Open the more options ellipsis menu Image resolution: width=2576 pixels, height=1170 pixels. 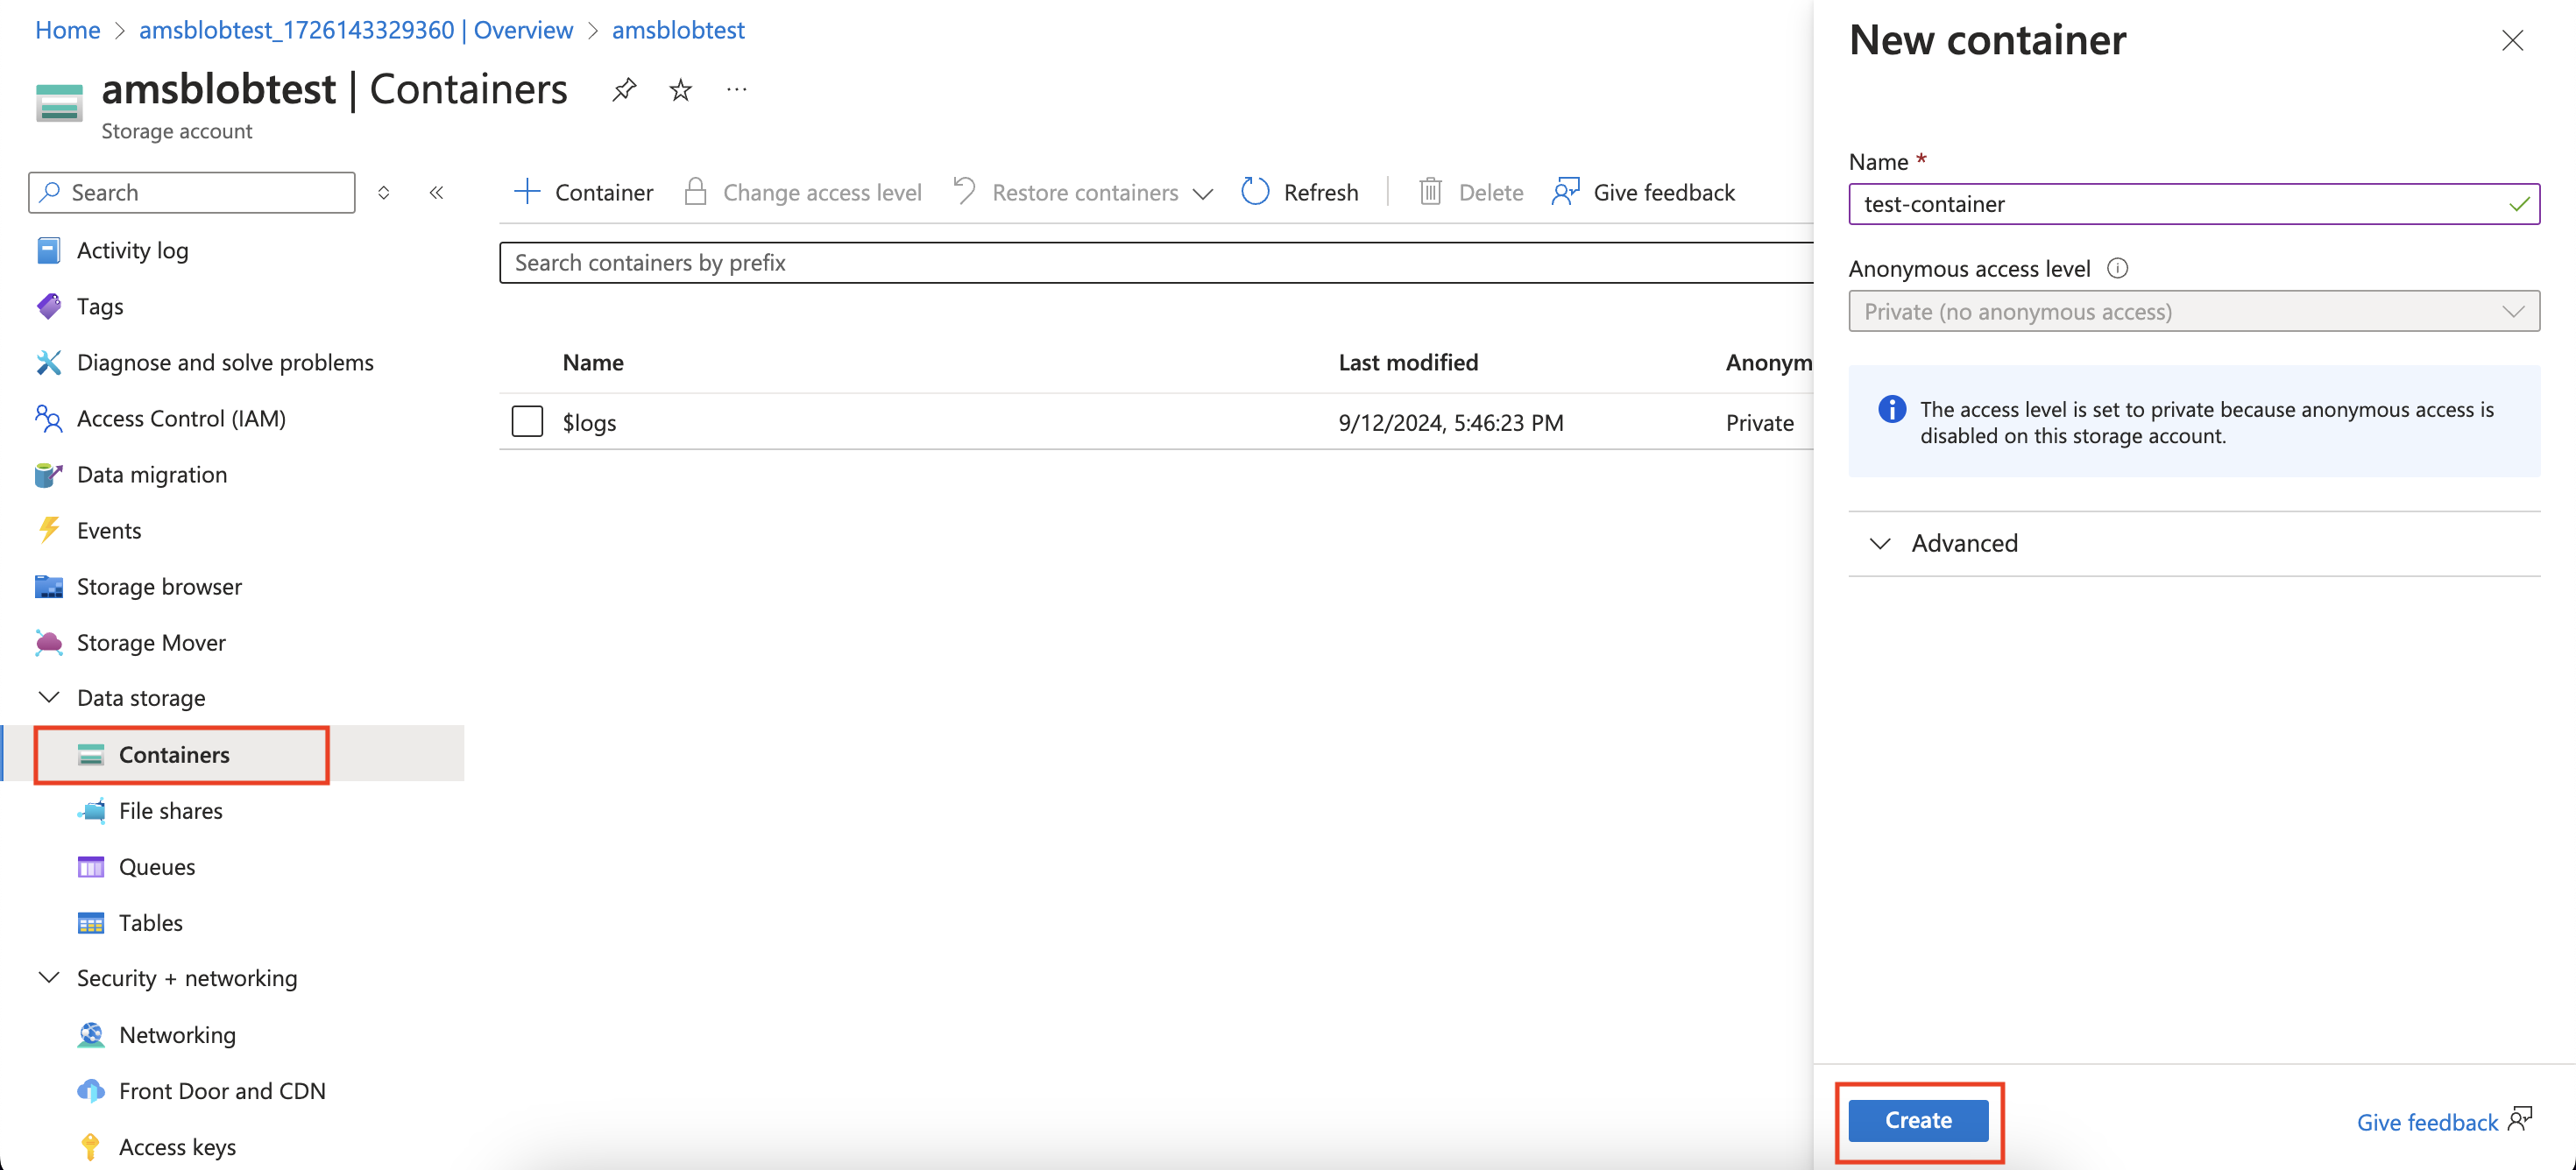click(x=737, y=90)
